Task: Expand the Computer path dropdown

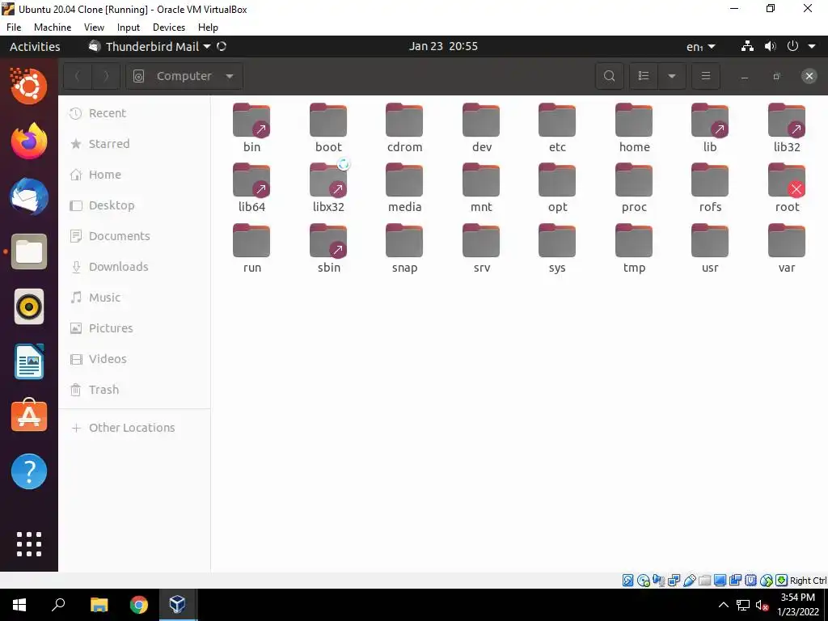Action: point(230,76)
